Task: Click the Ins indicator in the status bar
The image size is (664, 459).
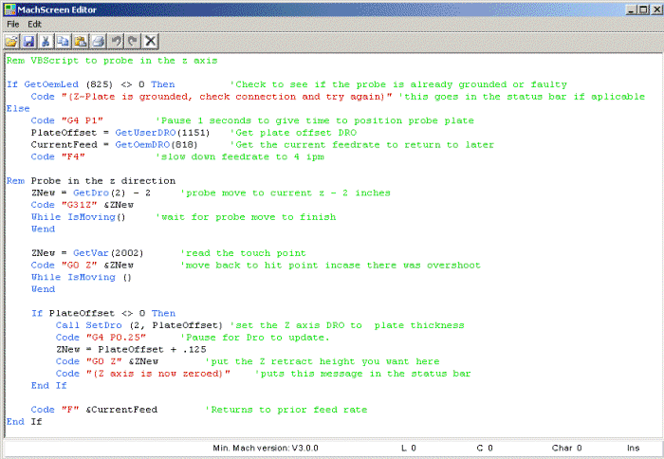Action: tap(633, 448)
